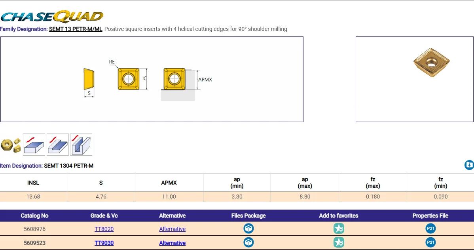Screen dimensions: 474x250
Task: Select the insert shapes icon
Action: [x=11, y=145]
